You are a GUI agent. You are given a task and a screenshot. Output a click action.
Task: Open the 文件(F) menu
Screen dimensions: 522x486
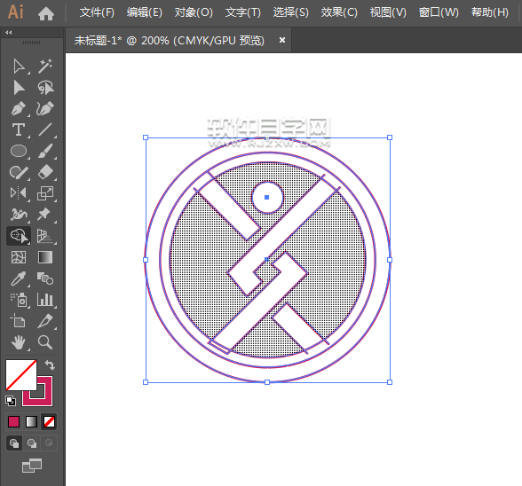tap(97, 13)
